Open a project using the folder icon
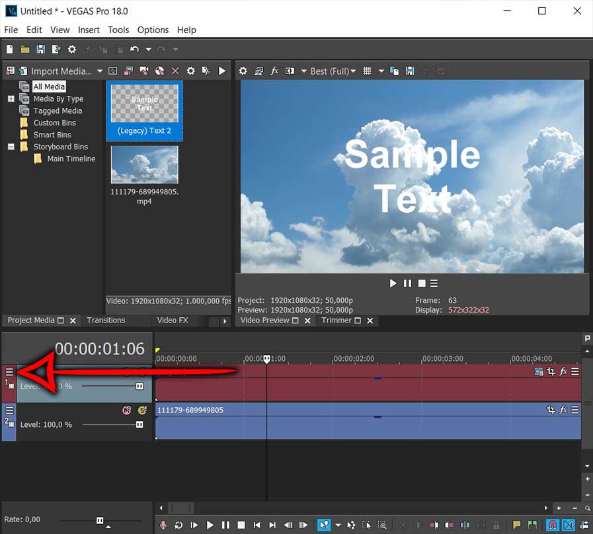This screenshot has height=534, width=593. (25, 49)
